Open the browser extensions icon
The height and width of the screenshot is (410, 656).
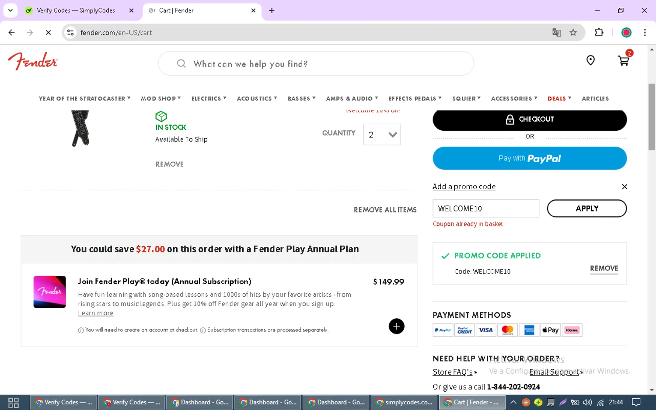click(599, 32)
